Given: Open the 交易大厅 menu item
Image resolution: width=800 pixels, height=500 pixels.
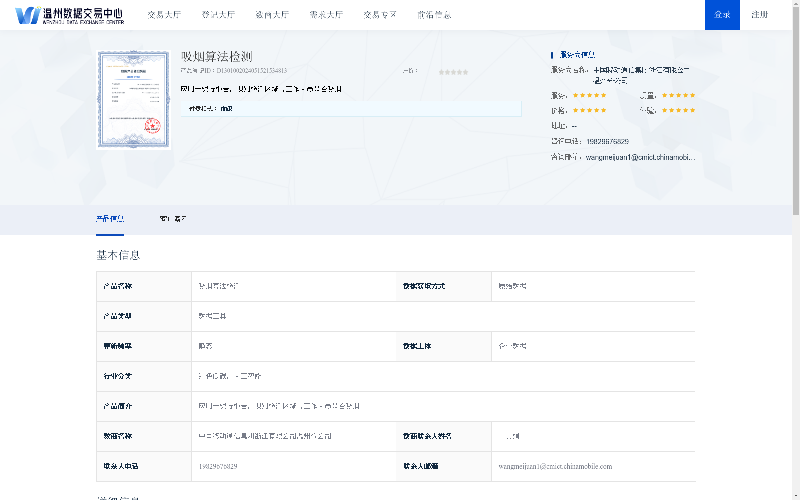Looking at the screenshot, I should tap(164, 15).
